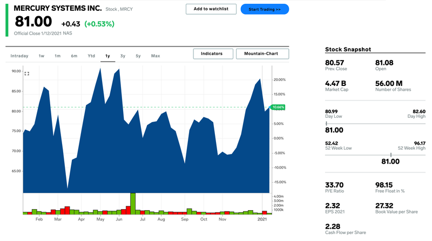Click the 81.08 Open value
The image size is (432, 241).
(384, 63)
